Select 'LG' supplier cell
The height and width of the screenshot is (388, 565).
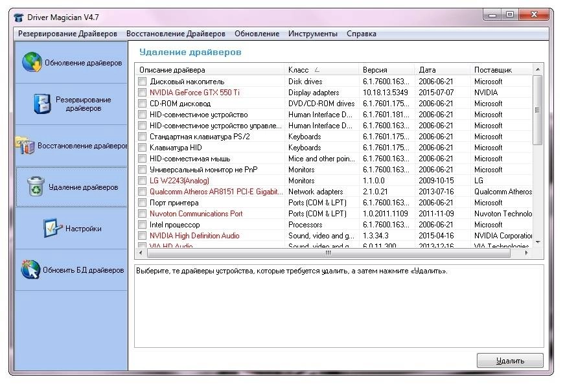pyautogui.click(x=479, y=181)
